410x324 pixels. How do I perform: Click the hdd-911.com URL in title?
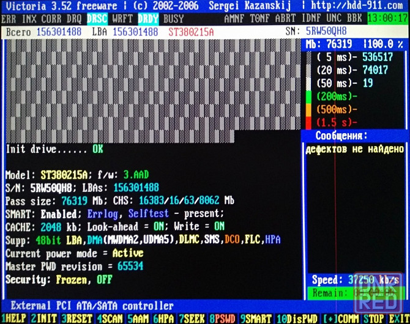click(x=357, y=6)
